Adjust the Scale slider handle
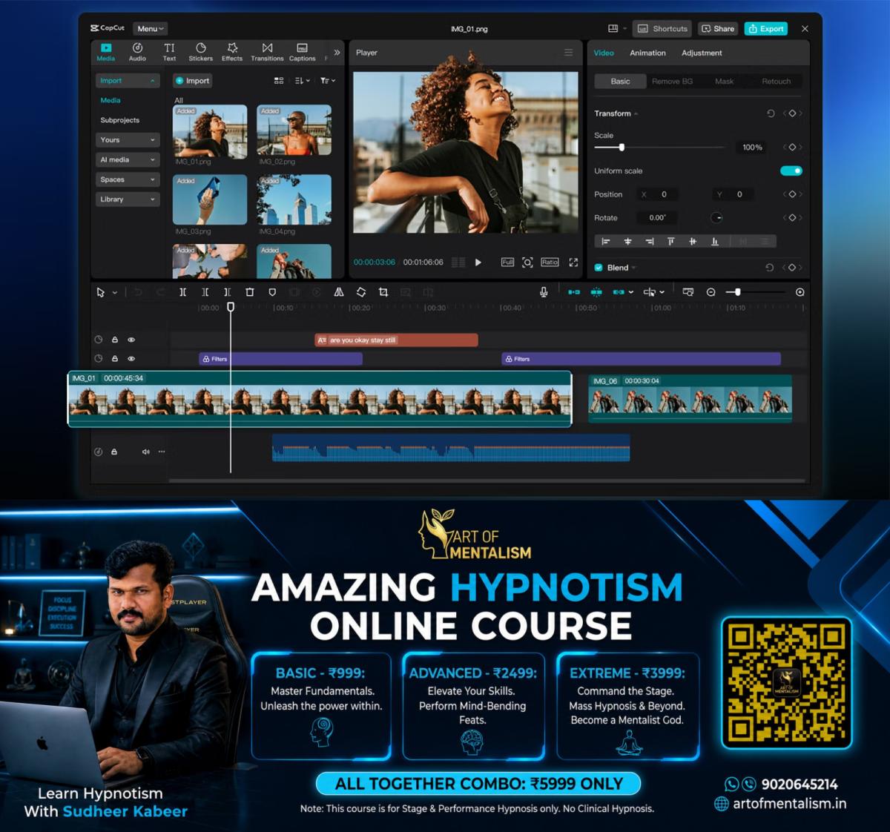The width and height of the screenshot is (890, 832). [x=622, y=148]
